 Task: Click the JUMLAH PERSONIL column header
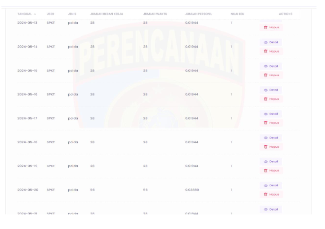pos(200,14)
